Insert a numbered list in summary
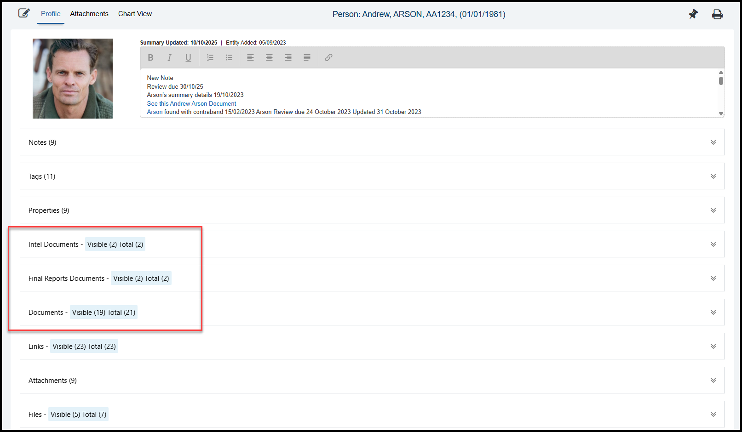742x432 pixels. click(210, 57)
